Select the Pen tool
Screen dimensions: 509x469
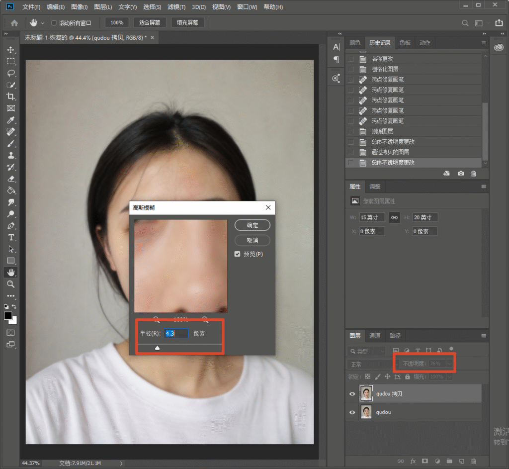point(11,226)
